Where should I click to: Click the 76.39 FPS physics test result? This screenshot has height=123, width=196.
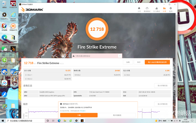click(x=117, y=75)
